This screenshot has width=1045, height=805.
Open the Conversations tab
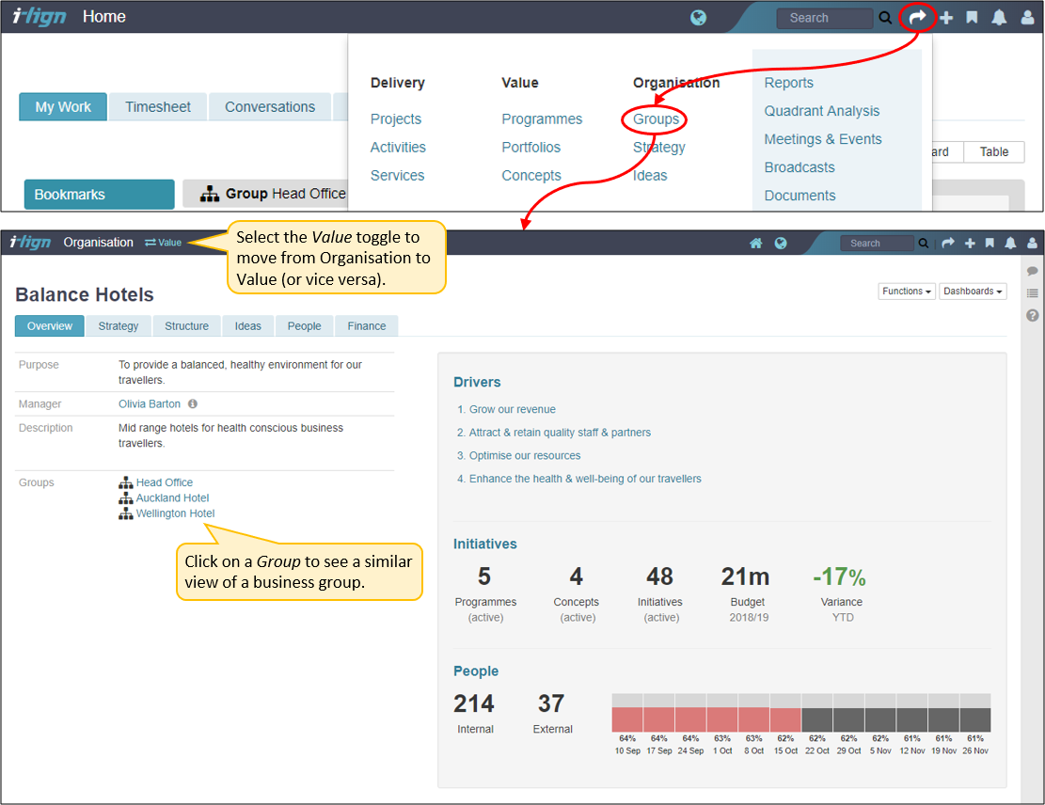coord(270,106)
